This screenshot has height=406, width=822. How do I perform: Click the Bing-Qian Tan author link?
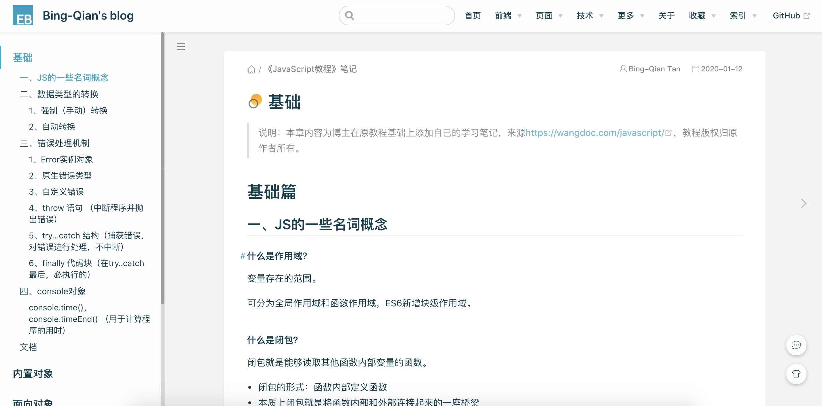tap(654, 69)
